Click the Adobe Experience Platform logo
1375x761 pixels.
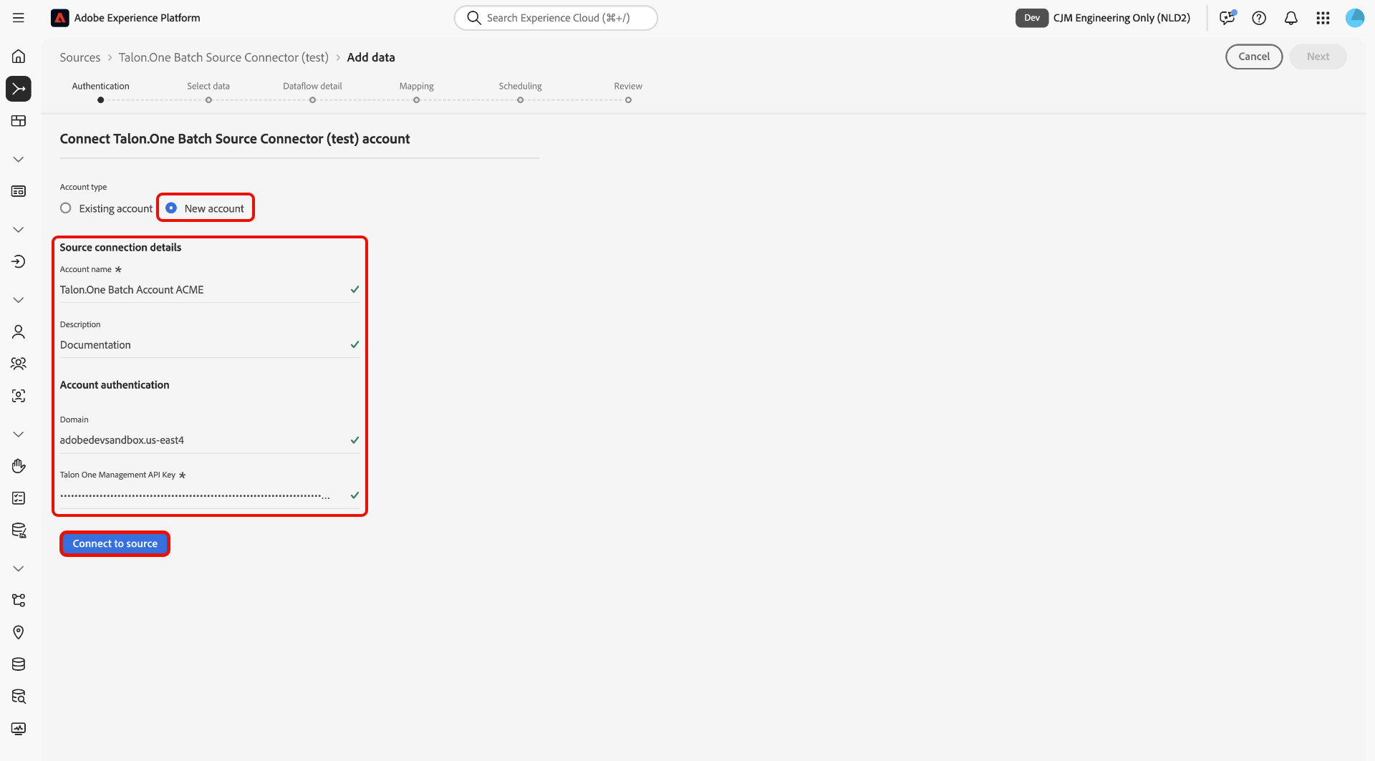click(x=60, y=18)
